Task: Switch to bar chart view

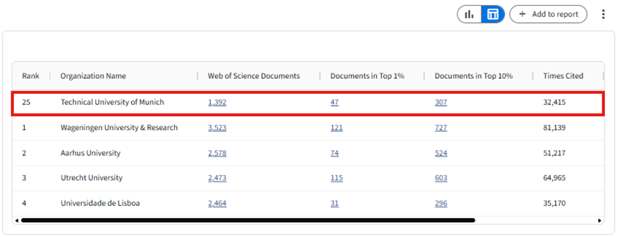Action: pos(469,14)
